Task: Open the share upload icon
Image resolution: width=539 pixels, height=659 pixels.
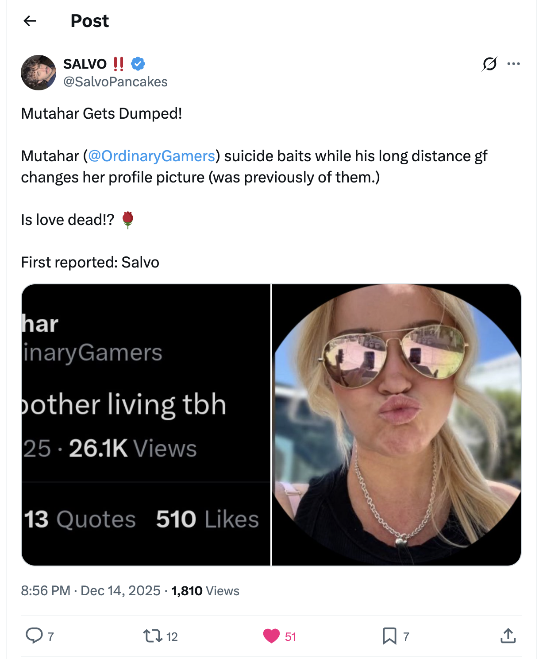Action: 508,636
